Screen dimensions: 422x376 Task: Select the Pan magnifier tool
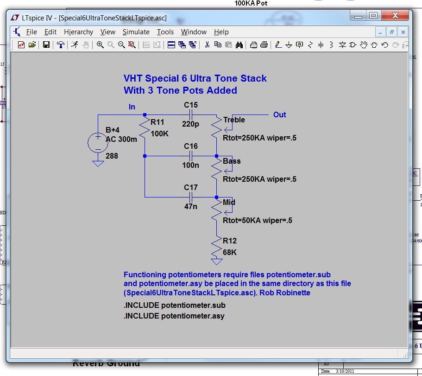pos(111,45)
